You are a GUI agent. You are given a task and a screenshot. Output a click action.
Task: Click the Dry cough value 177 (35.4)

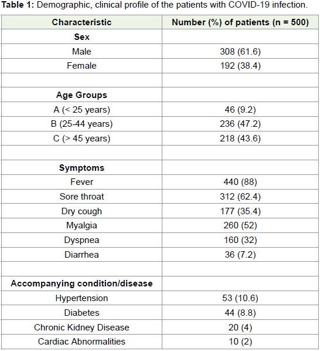(240, 211)
